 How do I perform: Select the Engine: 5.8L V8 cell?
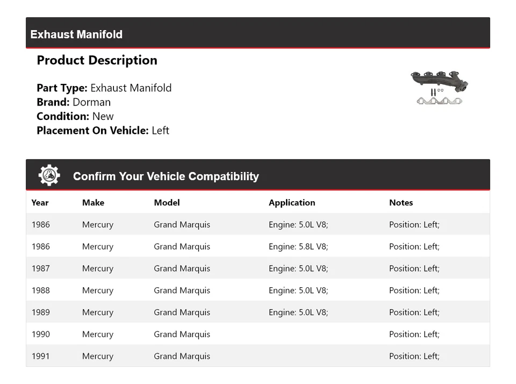point(298,246)
